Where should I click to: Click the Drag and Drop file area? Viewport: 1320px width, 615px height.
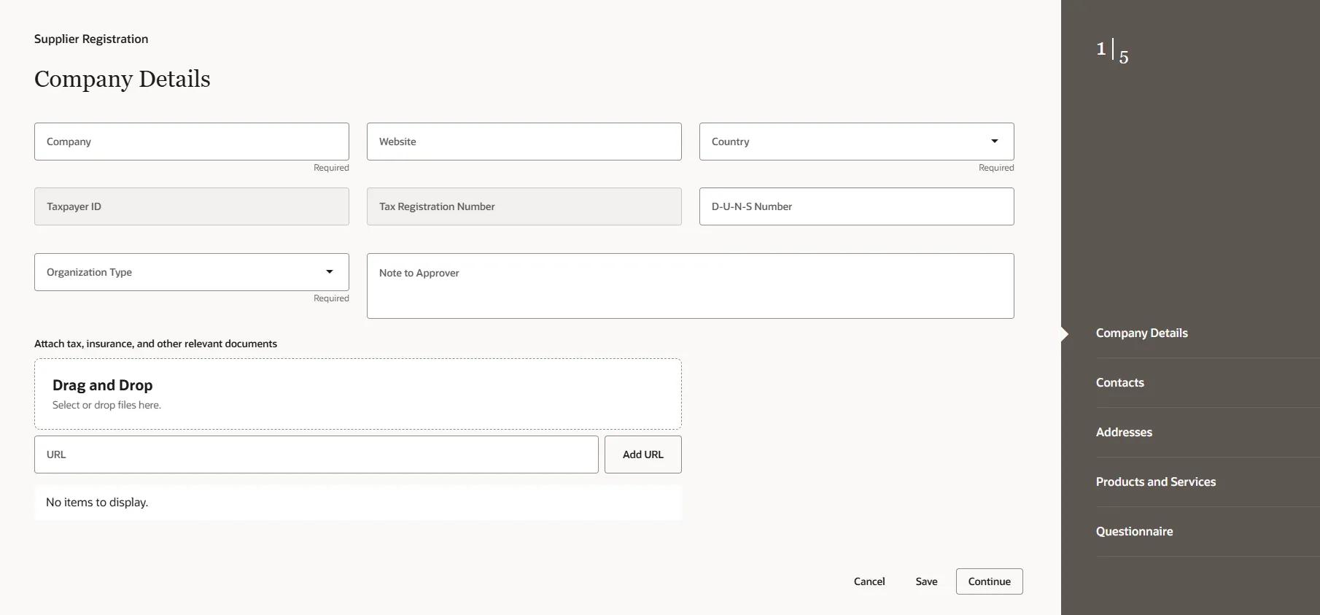[358, 394]
